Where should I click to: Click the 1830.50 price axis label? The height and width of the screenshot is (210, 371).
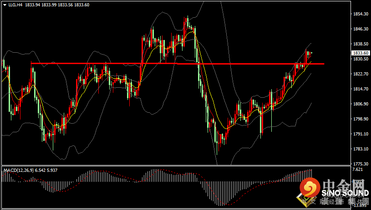361,59
